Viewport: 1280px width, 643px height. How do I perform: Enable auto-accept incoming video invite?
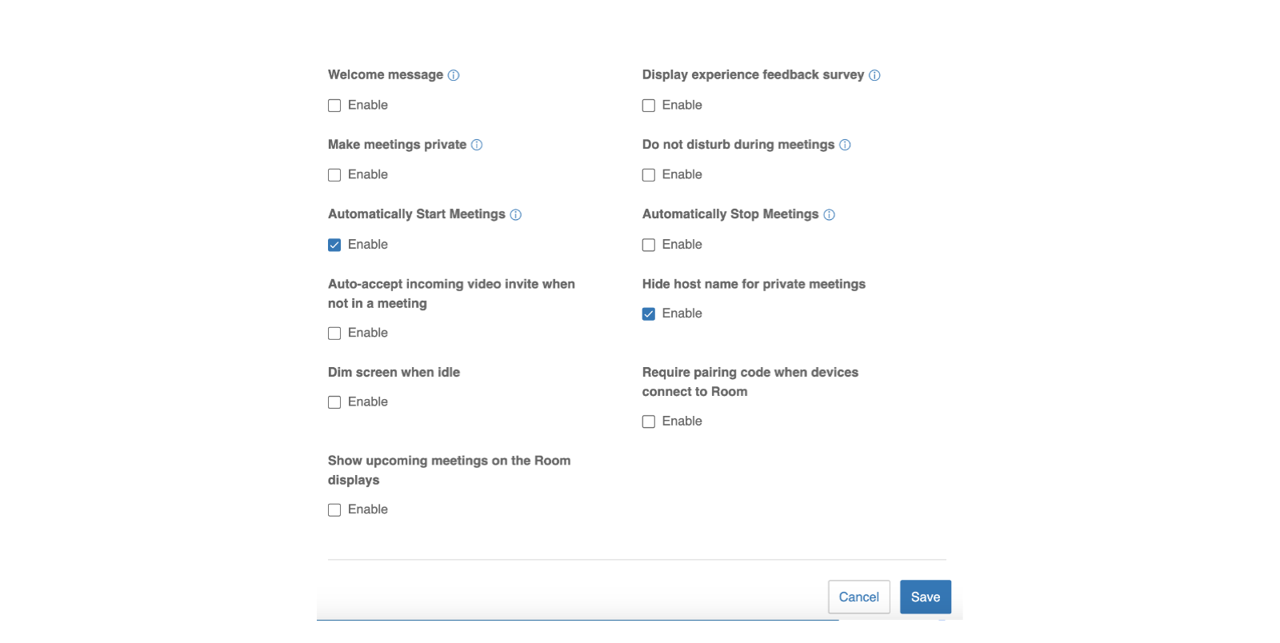point(334,333)
